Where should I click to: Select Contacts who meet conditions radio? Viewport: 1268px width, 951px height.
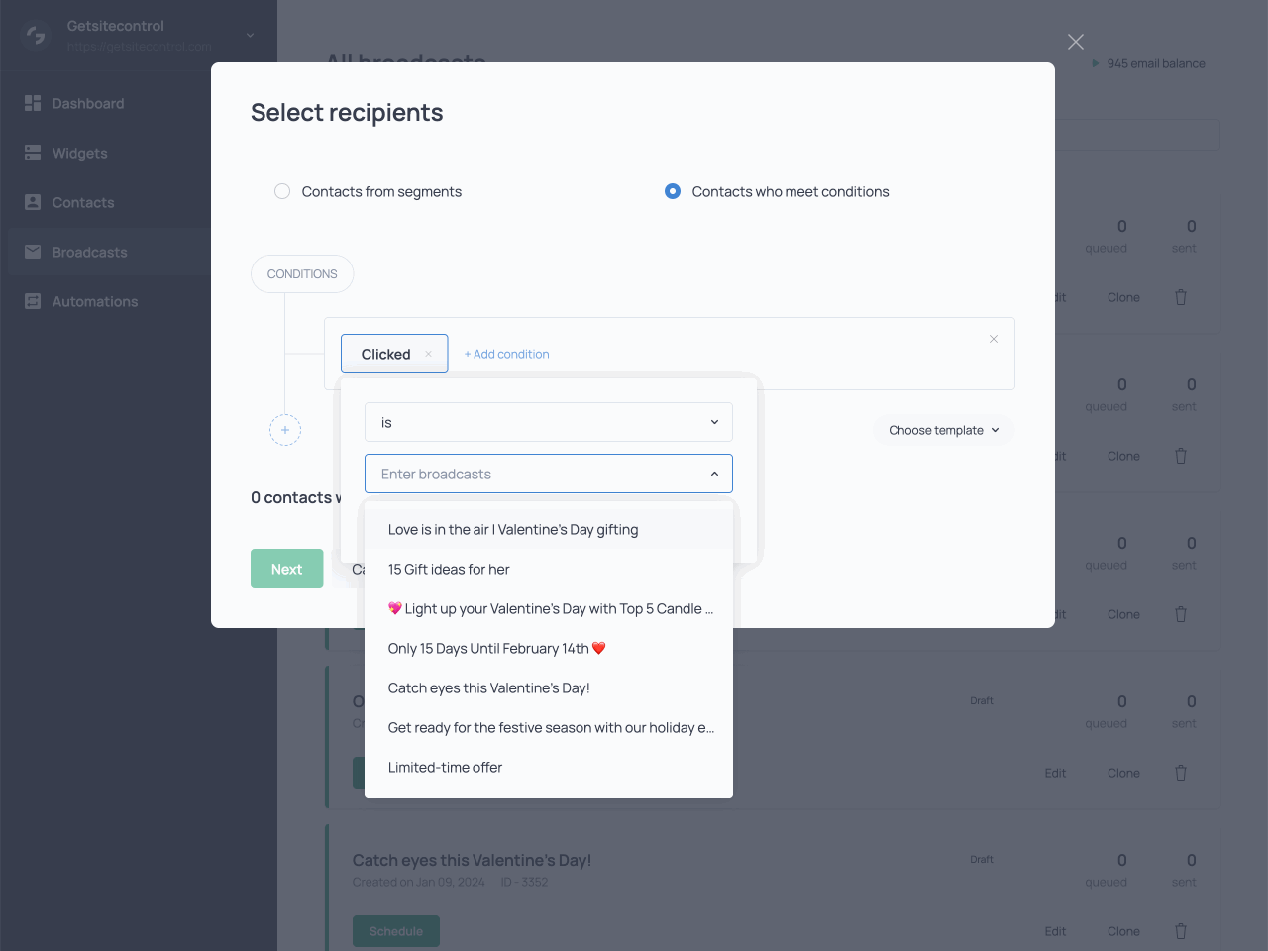673,191
